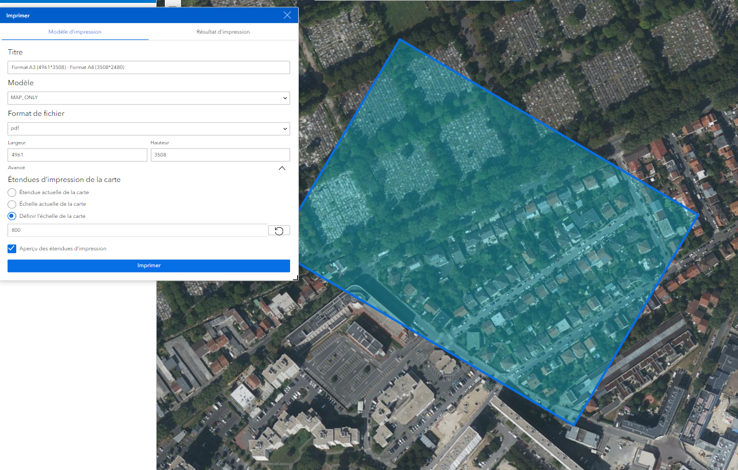Click the Hauteur field containing 3508
The image size is (738, 470).
220,155
